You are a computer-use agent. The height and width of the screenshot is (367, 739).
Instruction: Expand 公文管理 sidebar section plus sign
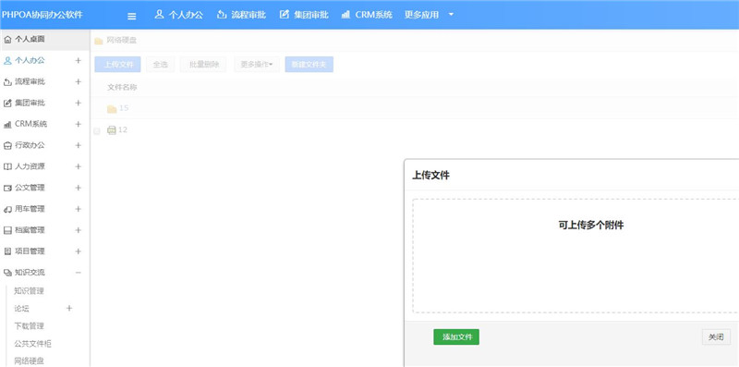point(79,188)
